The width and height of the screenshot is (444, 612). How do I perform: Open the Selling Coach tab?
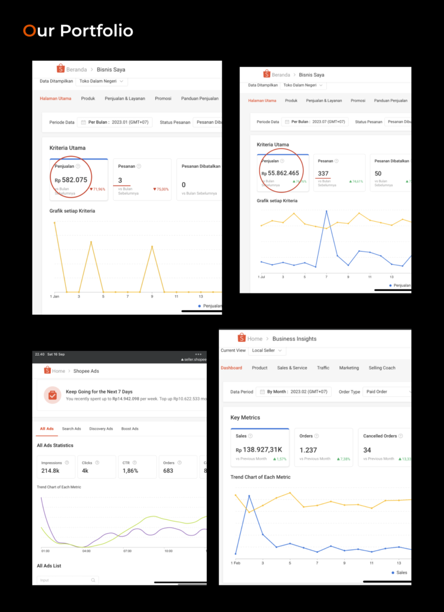pyautogui.click(x=382, y=368)
